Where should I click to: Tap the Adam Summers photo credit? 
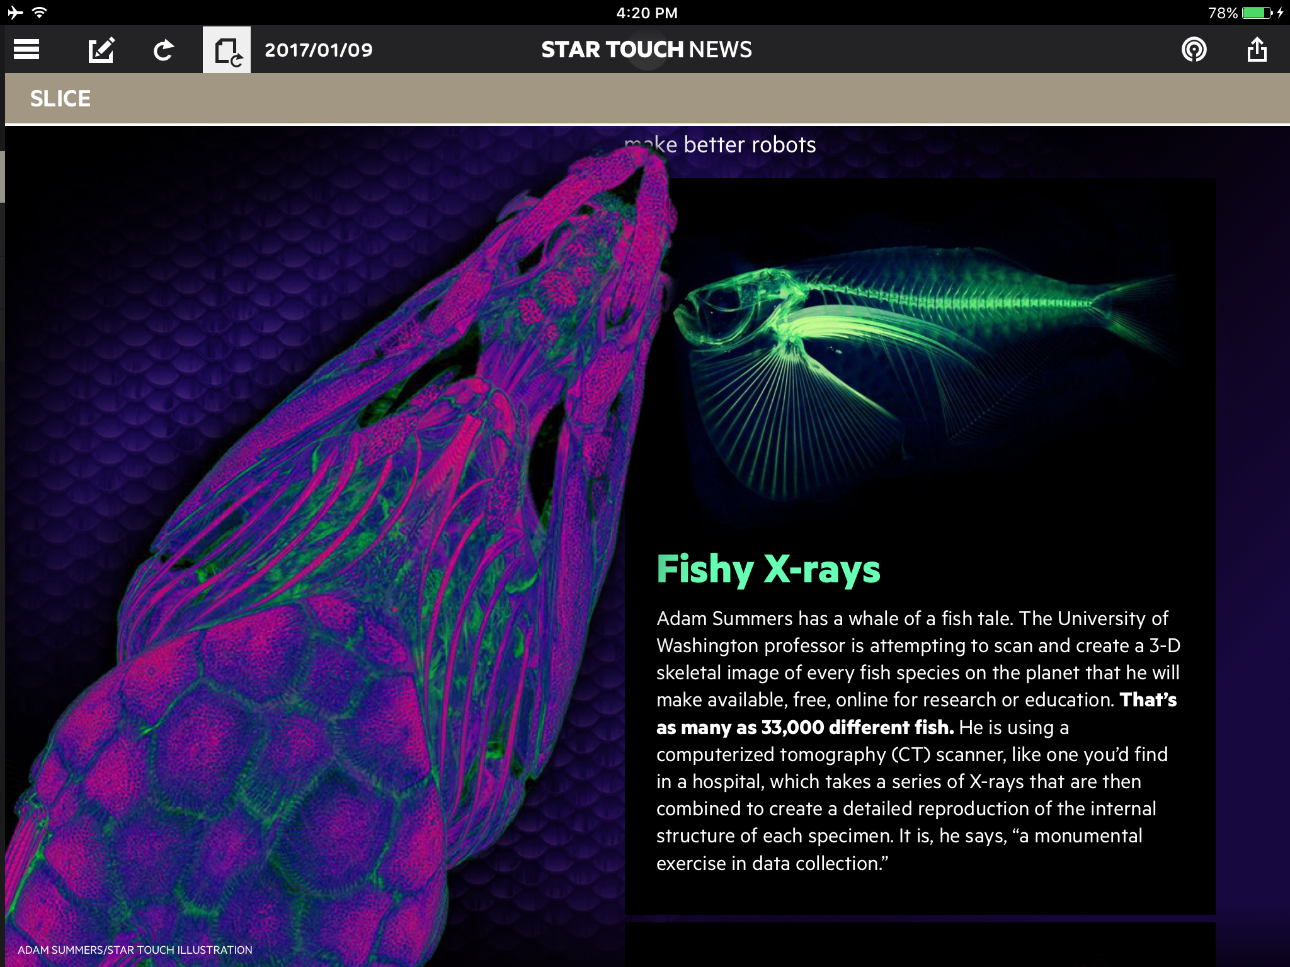tap(135, 950)
